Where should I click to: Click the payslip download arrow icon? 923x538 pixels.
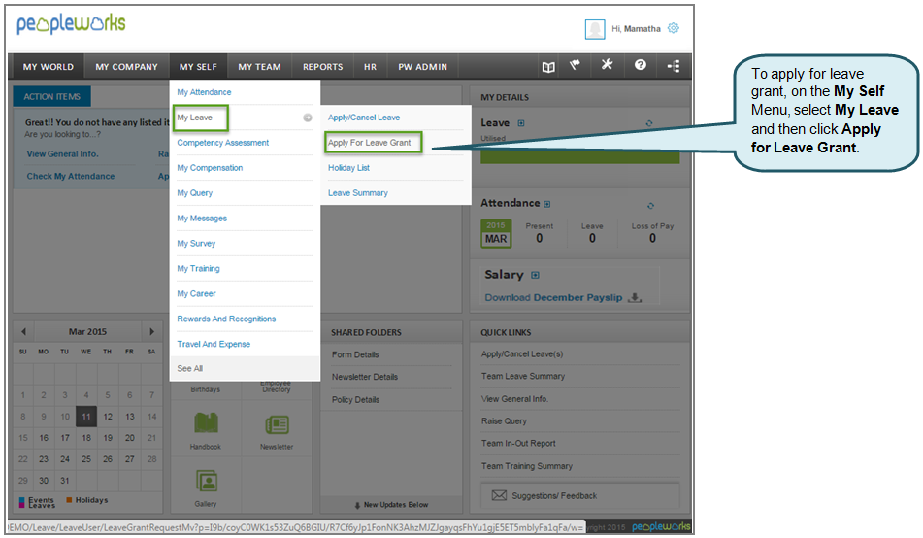(x=635, y=297)
